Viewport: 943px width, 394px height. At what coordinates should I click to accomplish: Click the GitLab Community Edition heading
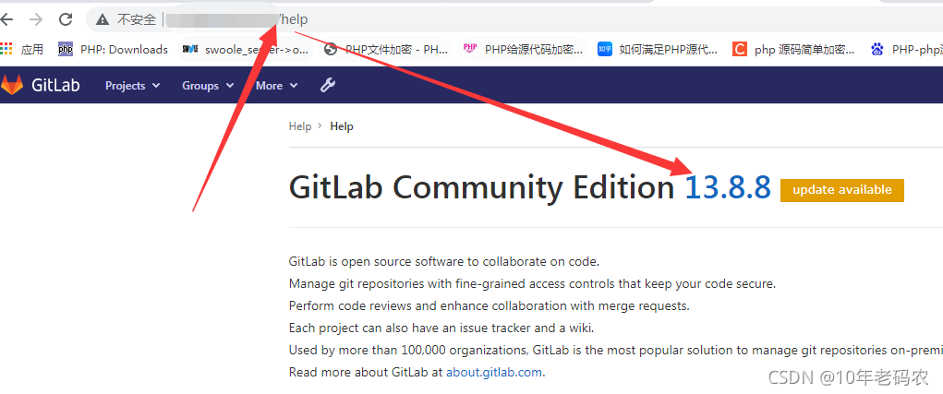481,188
